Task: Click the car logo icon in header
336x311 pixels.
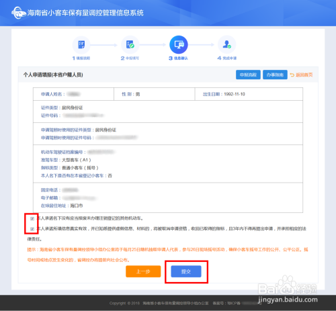Action: click(x=18, y=13)
